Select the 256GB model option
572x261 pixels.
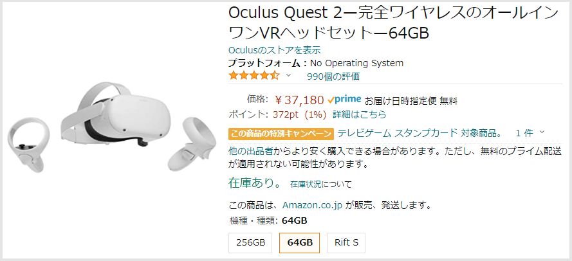(x=250, y=243)
